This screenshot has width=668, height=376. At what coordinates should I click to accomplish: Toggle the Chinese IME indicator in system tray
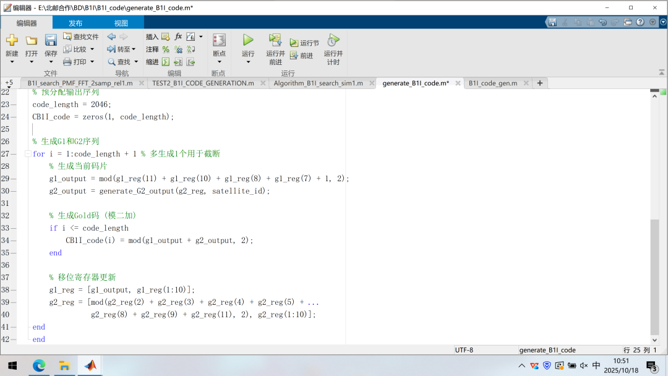pyautogui.click(x=596, y=365)
